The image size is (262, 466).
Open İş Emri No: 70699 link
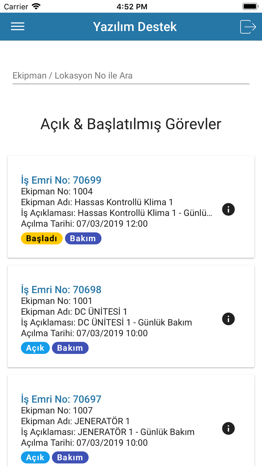pyautogui.click(x=61, y=180)
